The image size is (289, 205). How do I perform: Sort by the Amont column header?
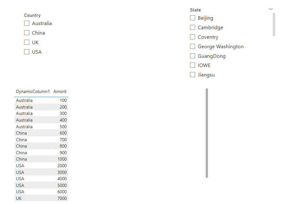point(60,91)
